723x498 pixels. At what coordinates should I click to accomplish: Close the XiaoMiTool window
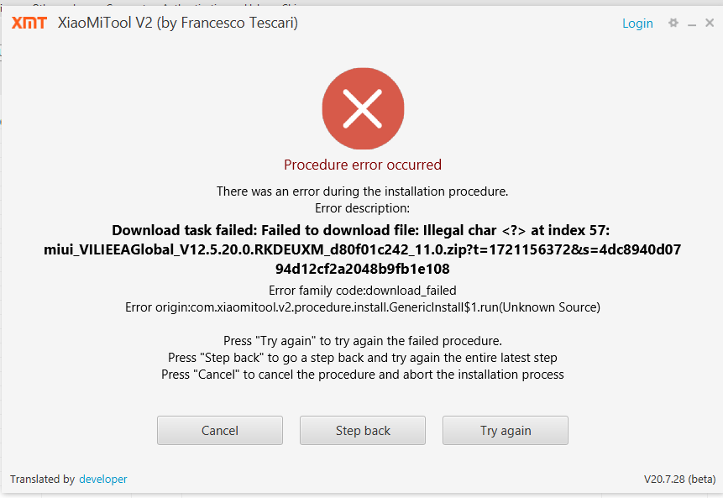click(710, 24)
